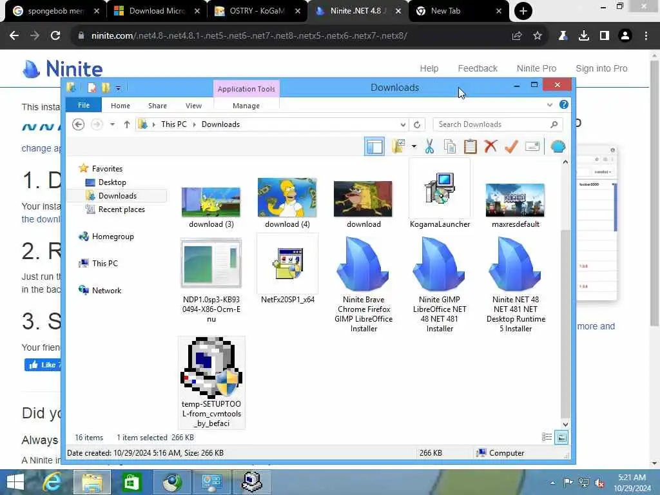Image resolution: width=660 pixels, height=495 pixels.
Task: Go forward in Explorer navigation
Action: (x=97, y=124)
